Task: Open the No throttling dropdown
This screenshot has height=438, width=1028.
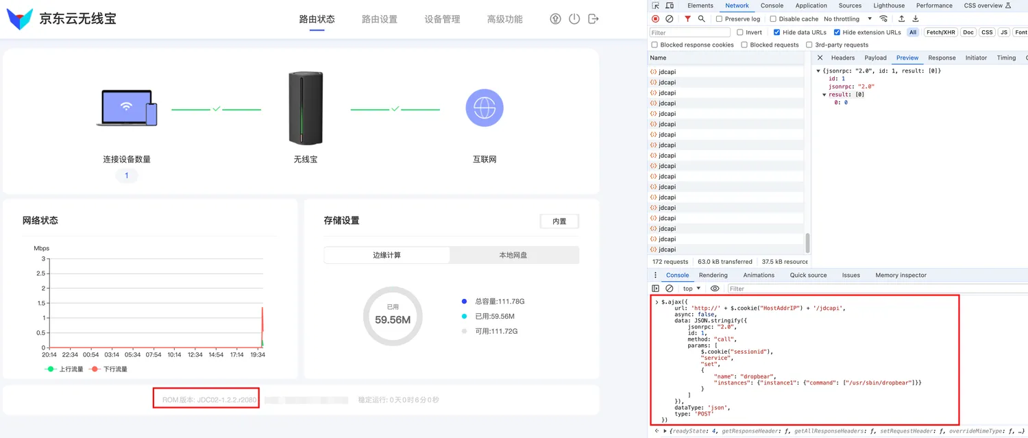Action: [x=848, y=19]
